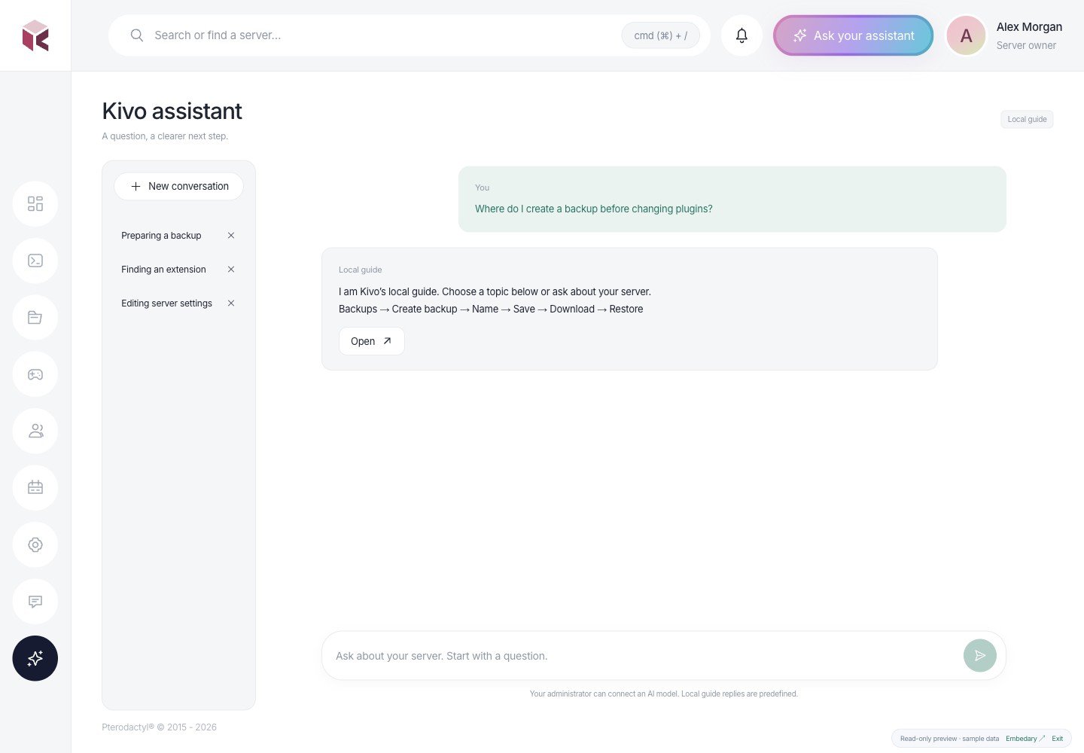Delete the Finding an extension conversation
This screenshot has width=1084, height=753.
click(x=231, y=270)
